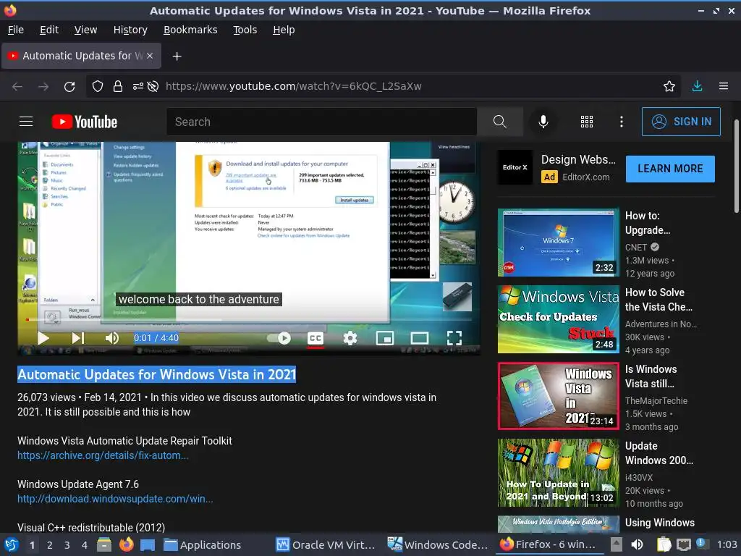
Task: Toggle the autoplay switch in player
Action: click(x=279, y=338)
